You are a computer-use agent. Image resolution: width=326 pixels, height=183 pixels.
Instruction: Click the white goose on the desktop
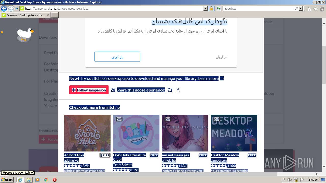click(25, 34)
